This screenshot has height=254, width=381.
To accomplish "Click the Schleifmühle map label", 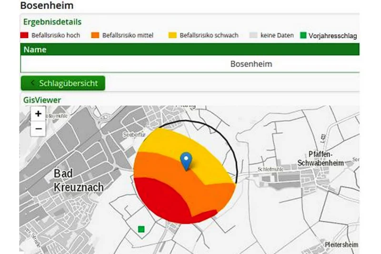I will [x=270, y=169].
